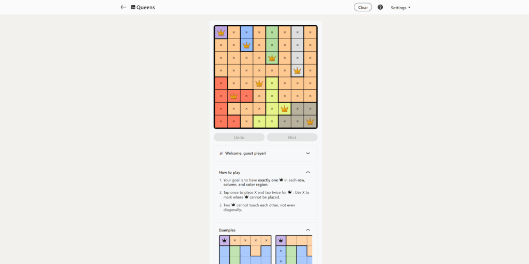
Task: Select the crown in the blue cell
Action: pos(246,45)
